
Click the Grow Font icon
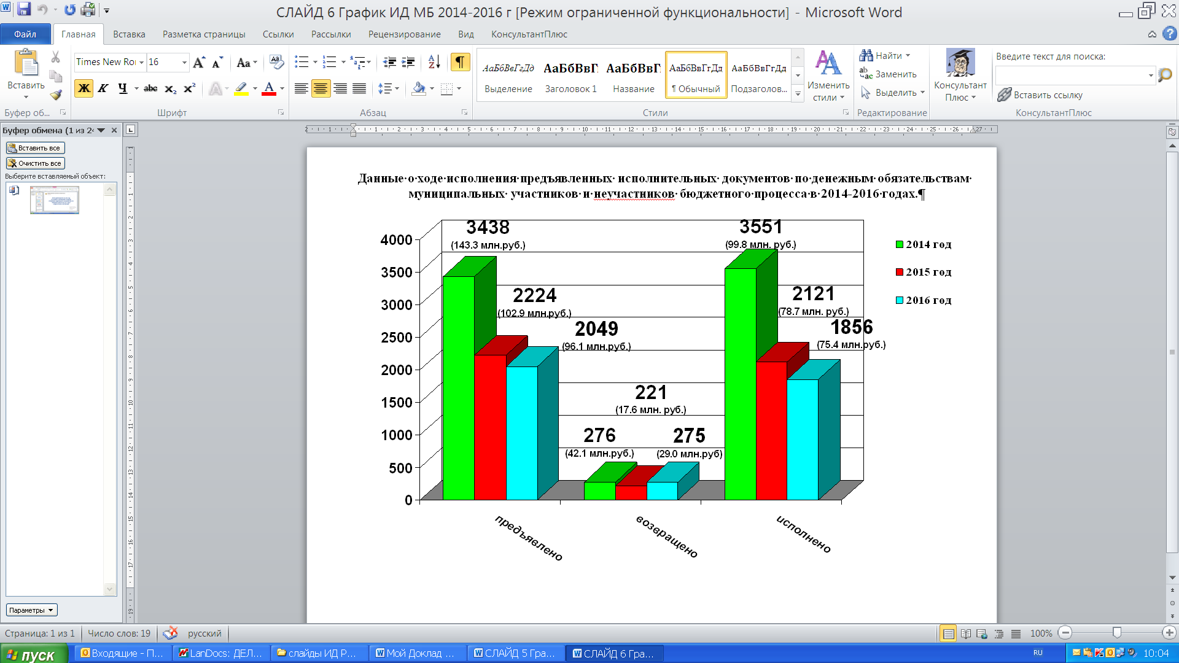pos(199,62)
